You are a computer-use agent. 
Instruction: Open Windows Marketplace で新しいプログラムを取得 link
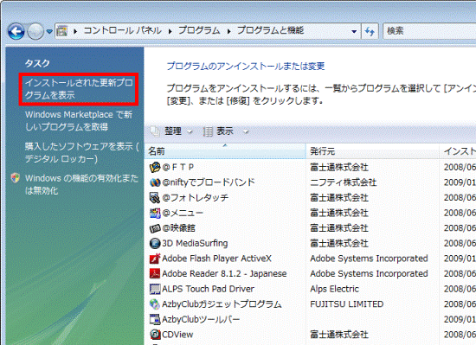coord(79,121)
